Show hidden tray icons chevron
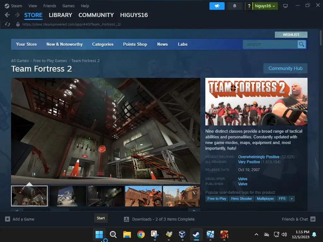 [256, 234]
